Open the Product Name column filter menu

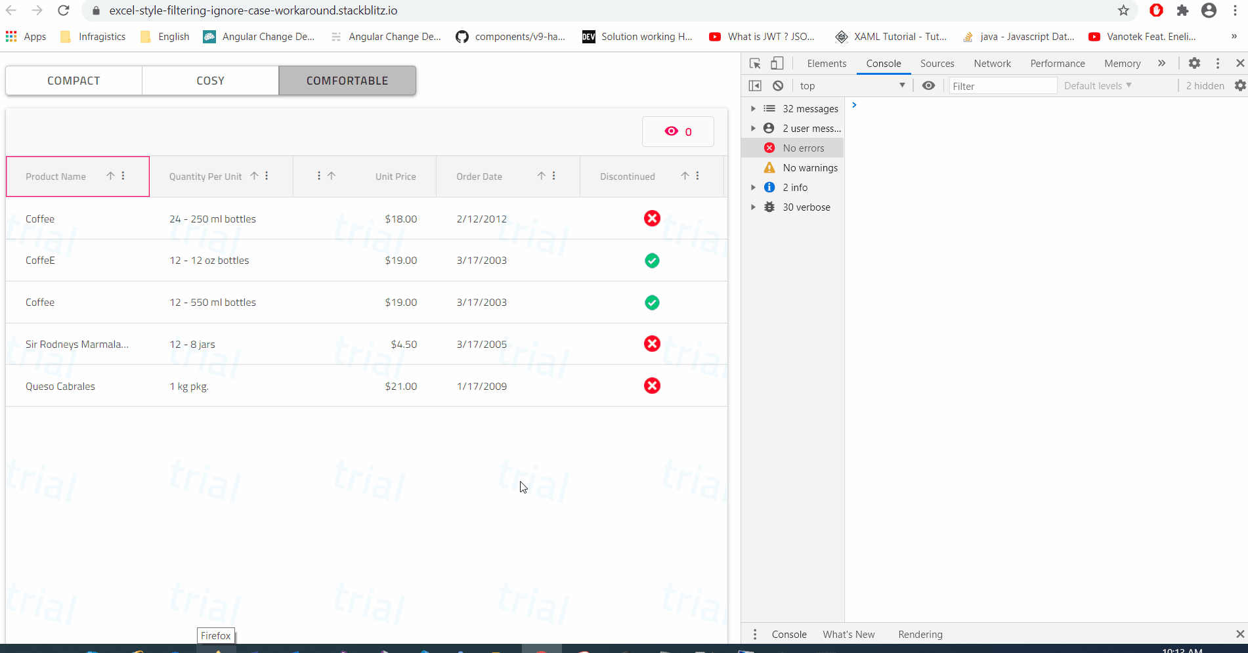pyautogui.click(x=123, y=176)
